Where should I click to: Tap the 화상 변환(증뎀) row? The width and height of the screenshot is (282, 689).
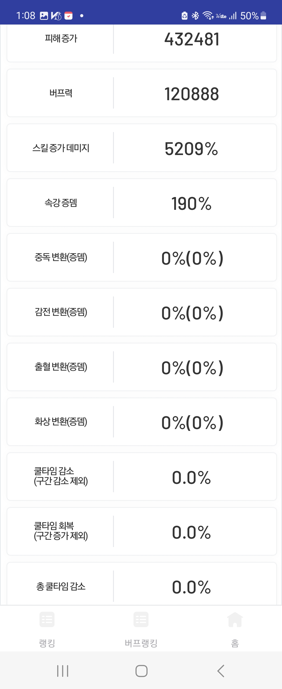[x=142, y=422]
